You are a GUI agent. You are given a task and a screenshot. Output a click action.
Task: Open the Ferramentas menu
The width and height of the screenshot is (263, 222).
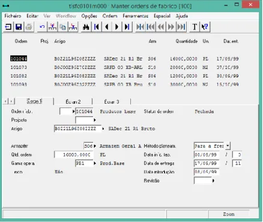click(x=136, y=16)
